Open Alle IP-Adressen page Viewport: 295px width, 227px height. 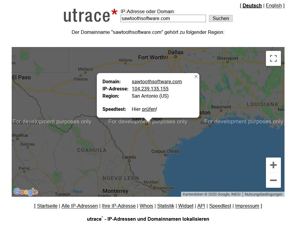coord(79,206)
